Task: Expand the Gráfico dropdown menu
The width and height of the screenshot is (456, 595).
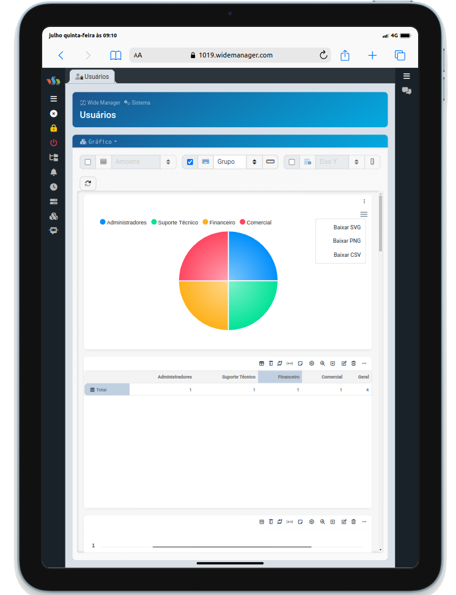Action: coord(99,142)
